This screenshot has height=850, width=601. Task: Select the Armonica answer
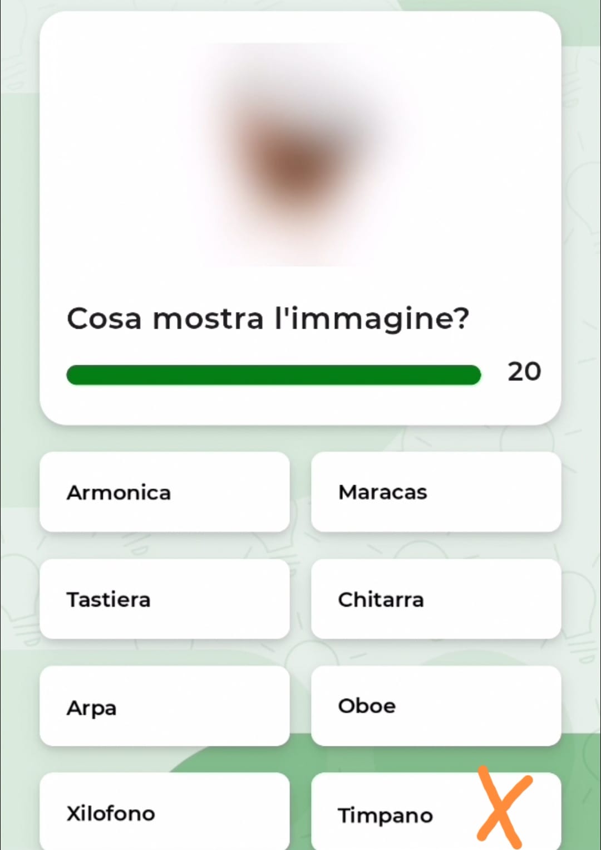tap(164, 492)
